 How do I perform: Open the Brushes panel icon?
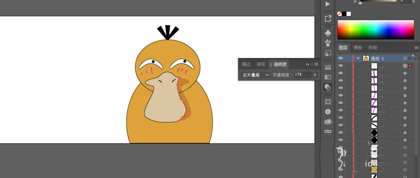coord(328,42)
